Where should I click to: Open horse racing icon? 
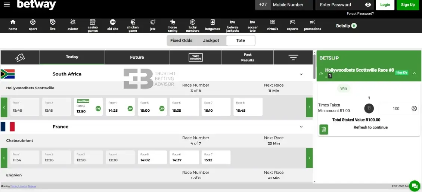coord(173,22)
